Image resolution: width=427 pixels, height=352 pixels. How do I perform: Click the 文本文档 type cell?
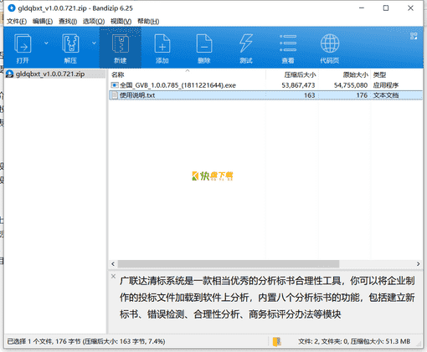386,95
